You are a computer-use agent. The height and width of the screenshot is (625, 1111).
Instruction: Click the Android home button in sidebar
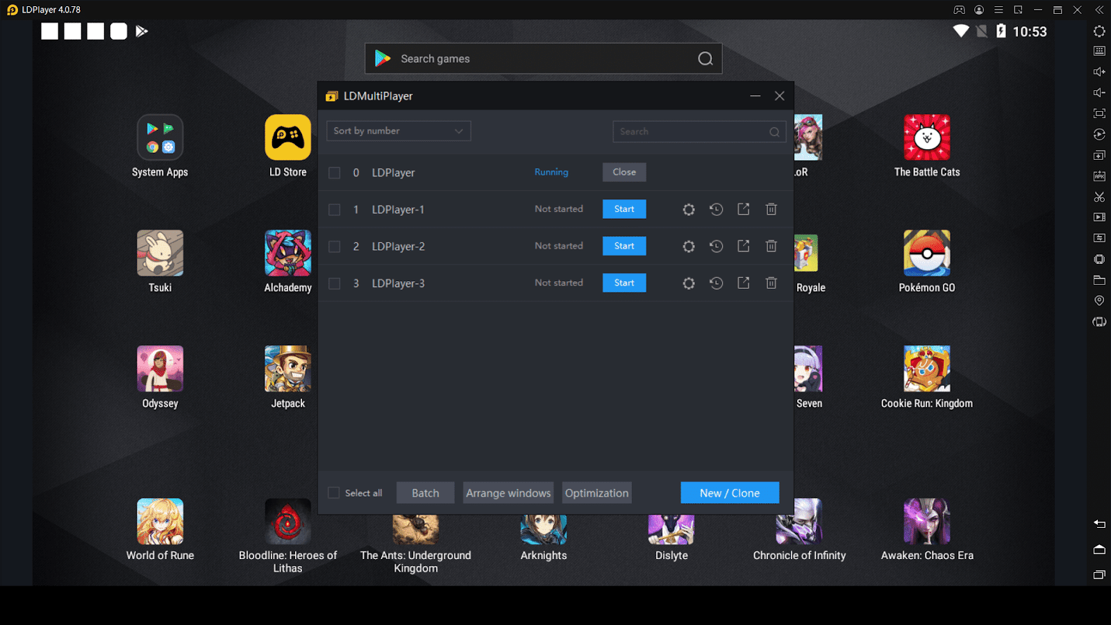click(1099, 549)
